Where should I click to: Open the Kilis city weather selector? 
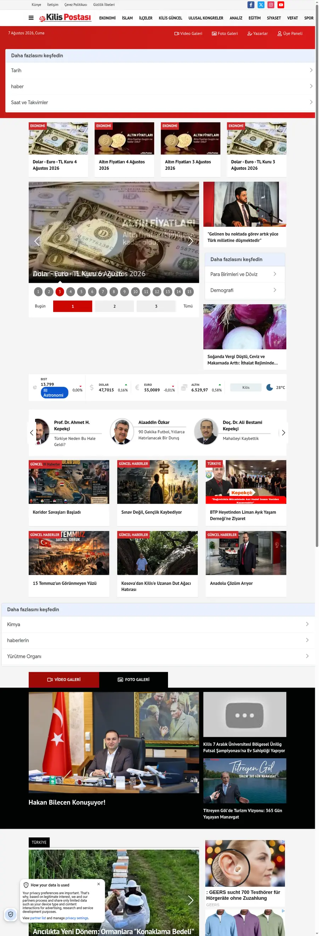coord(246,387)
